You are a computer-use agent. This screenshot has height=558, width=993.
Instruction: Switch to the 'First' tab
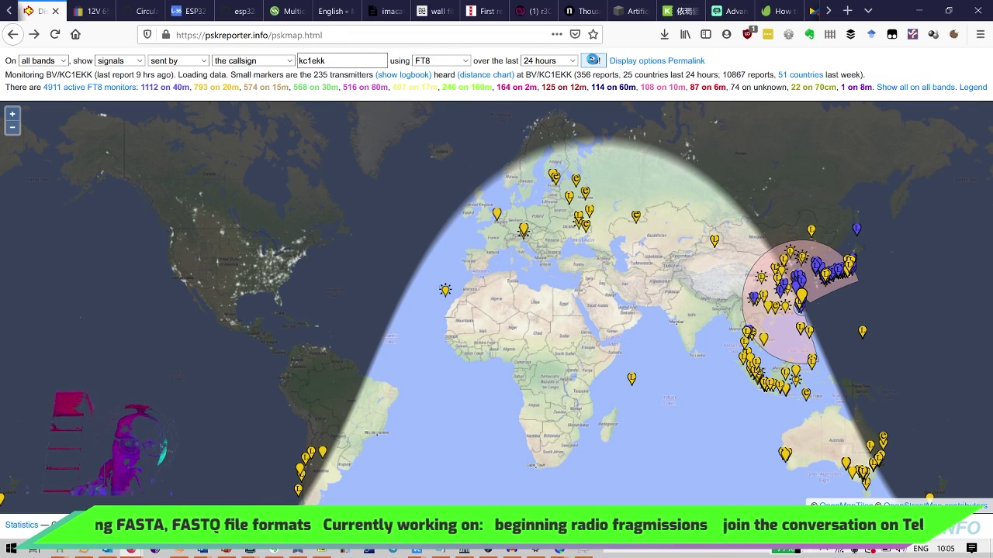pos(483,11)
